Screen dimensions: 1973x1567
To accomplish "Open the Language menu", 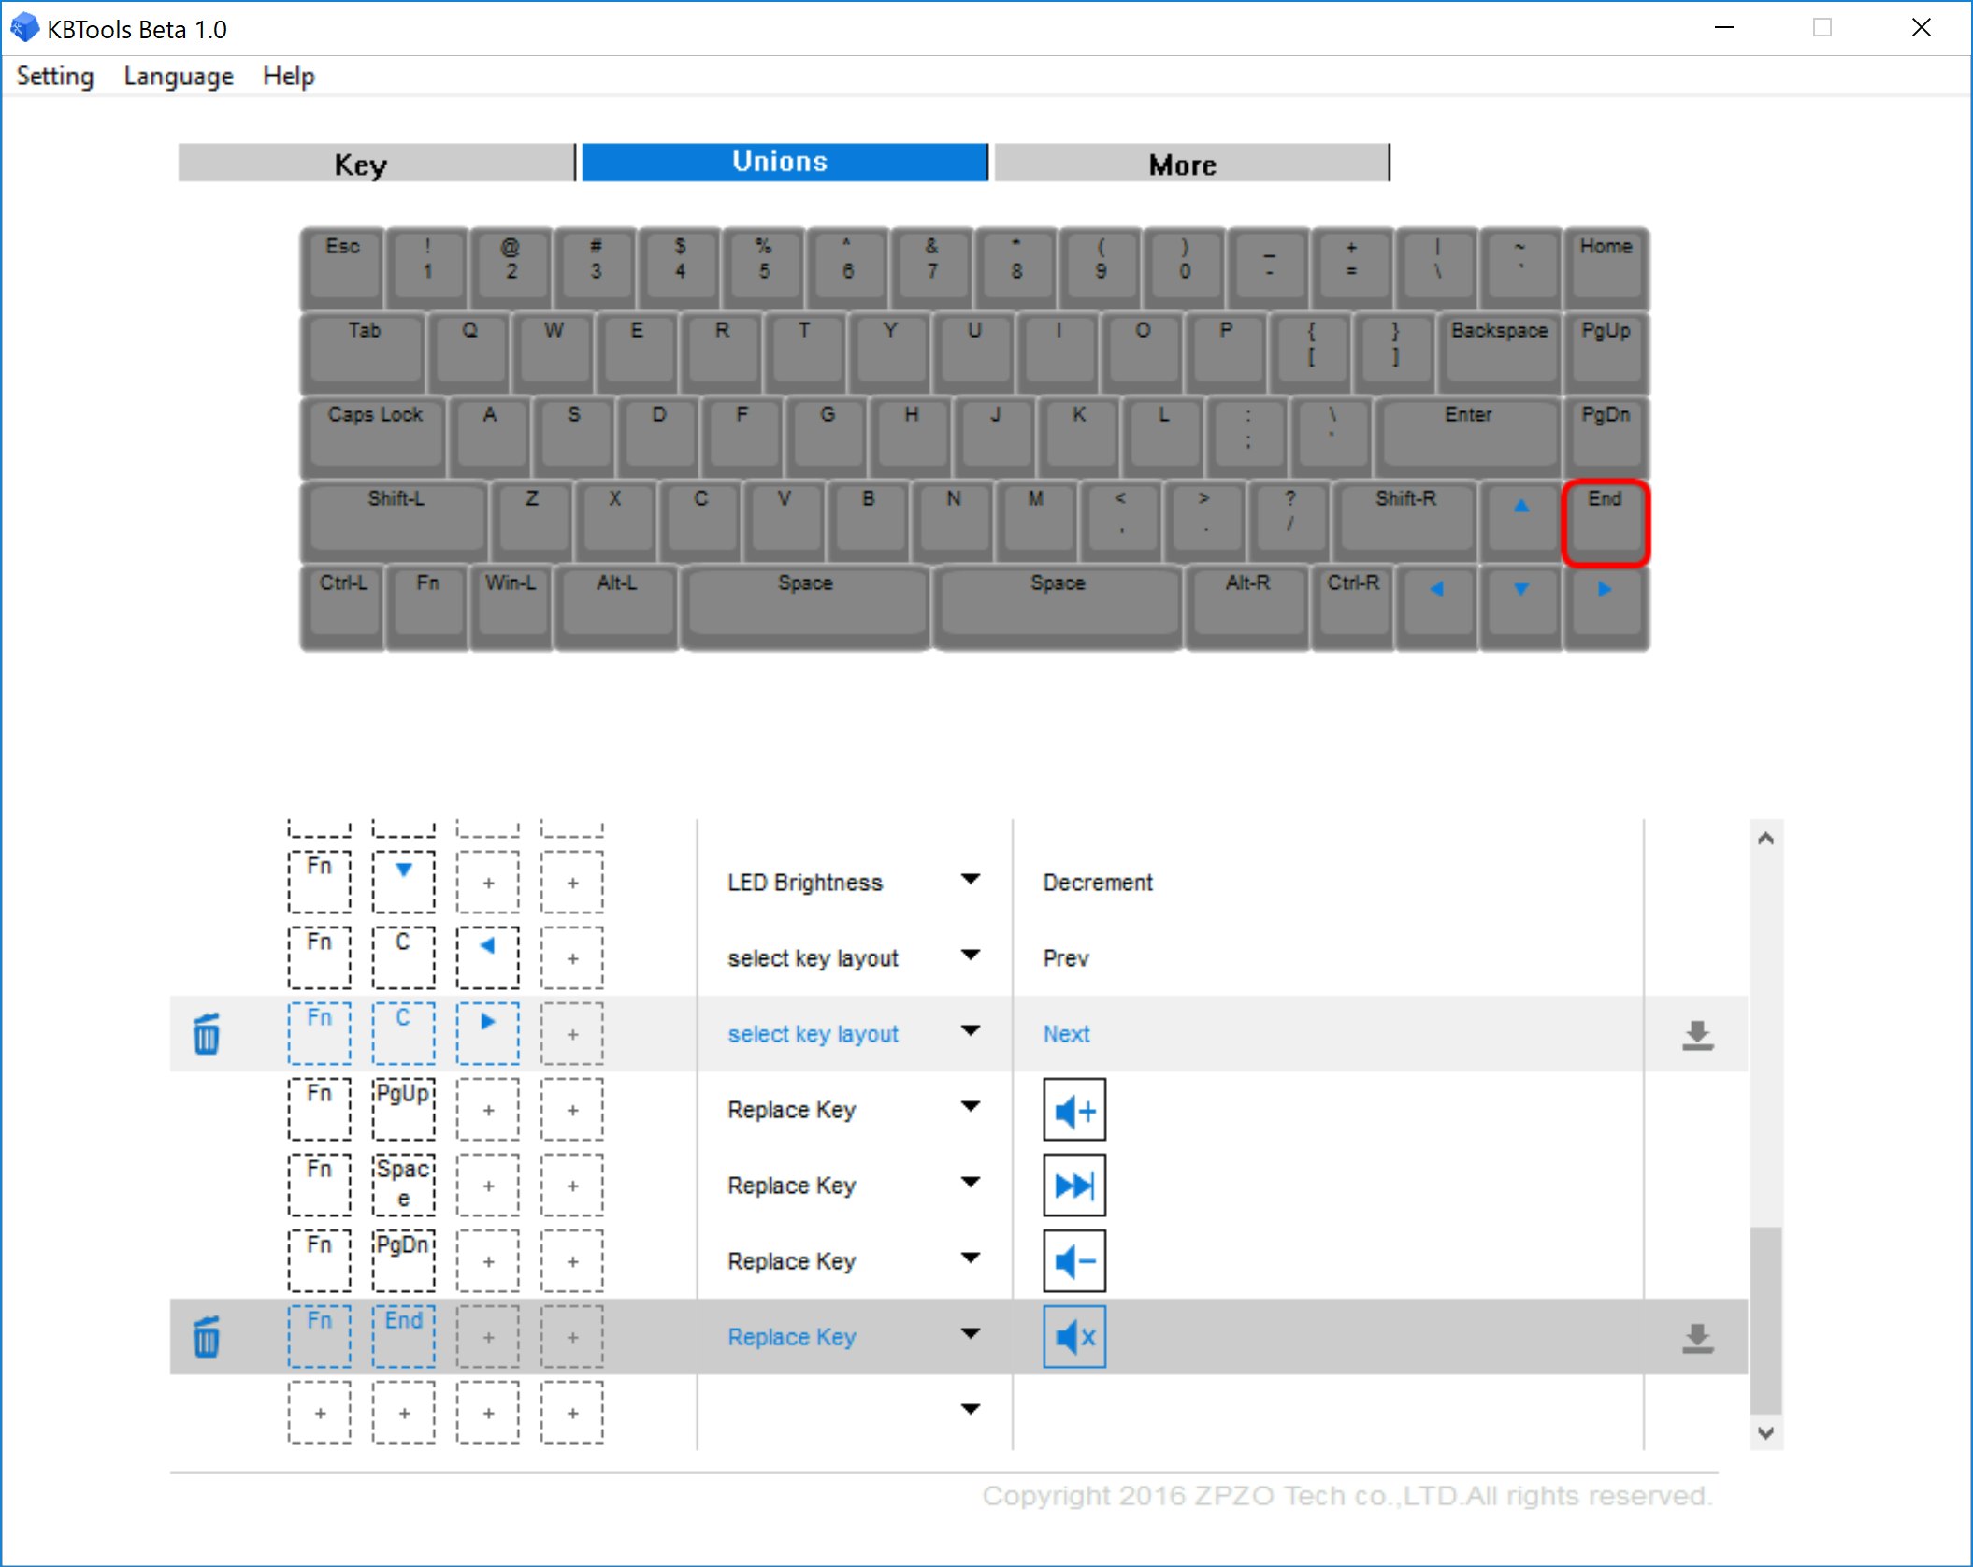I will tap(178, 77).
